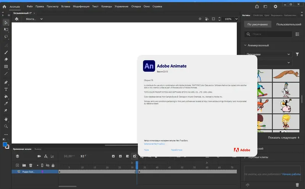Click the Layer Depth graph icon
Image resolution: width=305 pixels, height=189 pixels.
point(52,156)
